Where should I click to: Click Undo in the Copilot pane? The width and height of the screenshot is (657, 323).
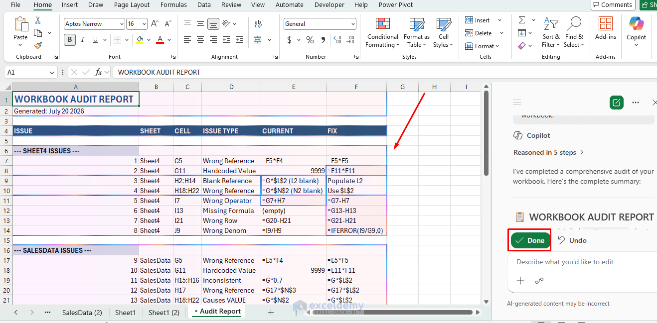572,240
